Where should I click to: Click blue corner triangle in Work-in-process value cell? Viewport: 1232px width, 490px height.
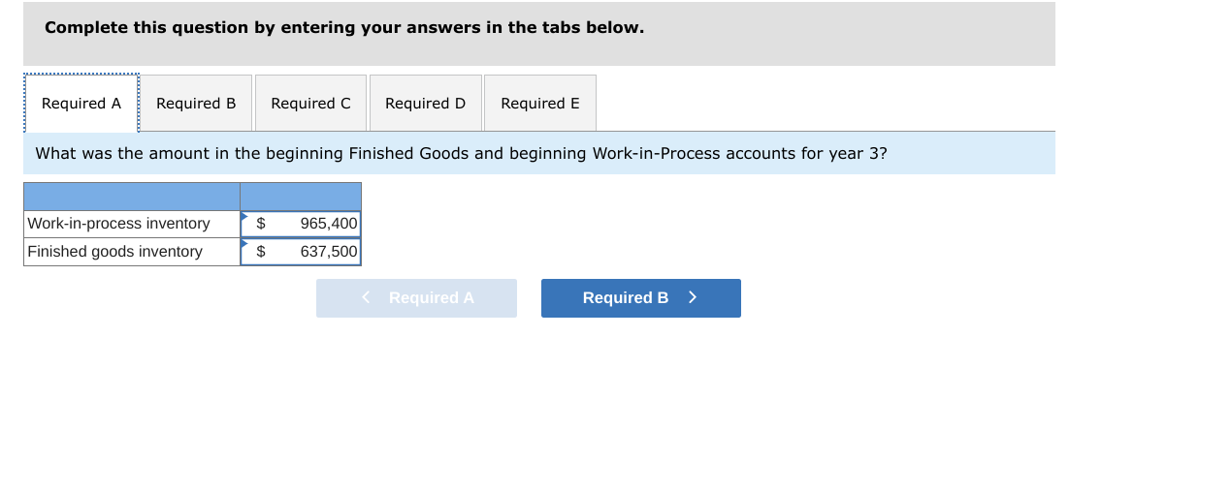pyautogui.click(x=244, y=215)
